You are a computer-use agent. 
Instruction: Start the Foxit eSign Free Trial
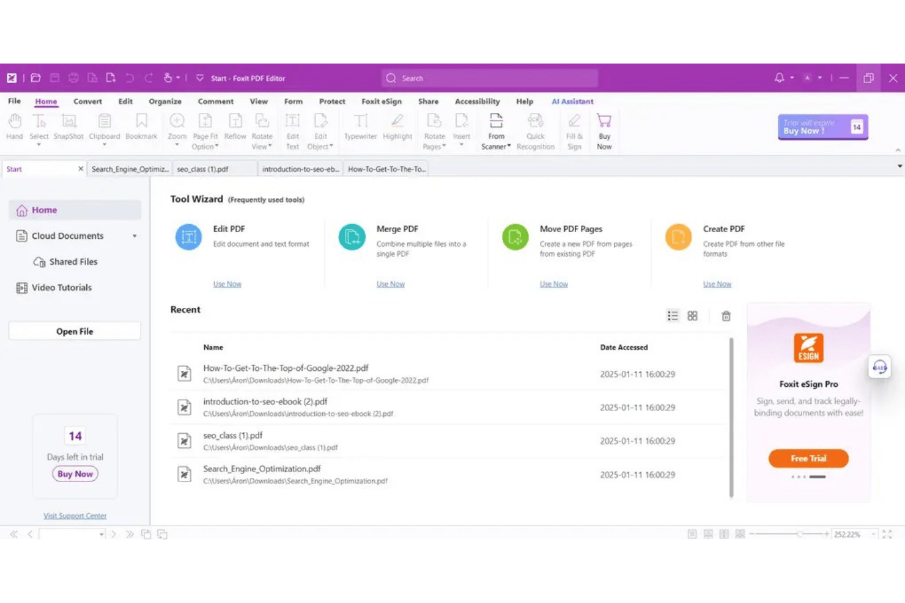[x=808, y=458]
